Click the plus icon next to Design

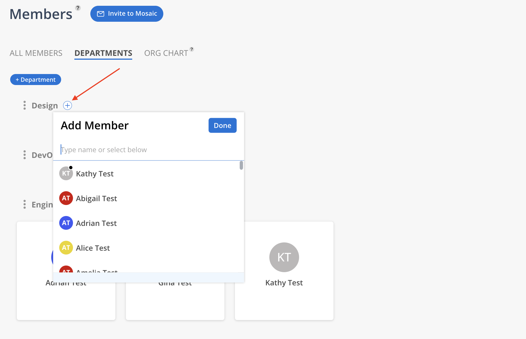click(x=67, y=105)
